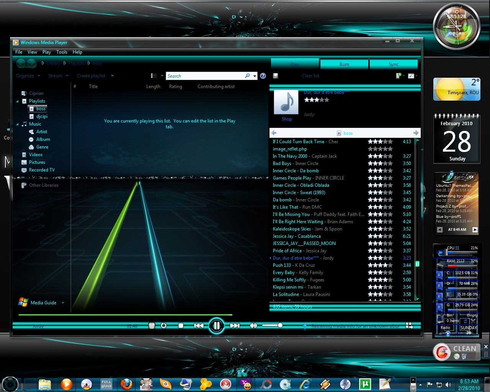Open the Tools menu
The width and height of the screenshot is (490, 392).
point(62,52)
